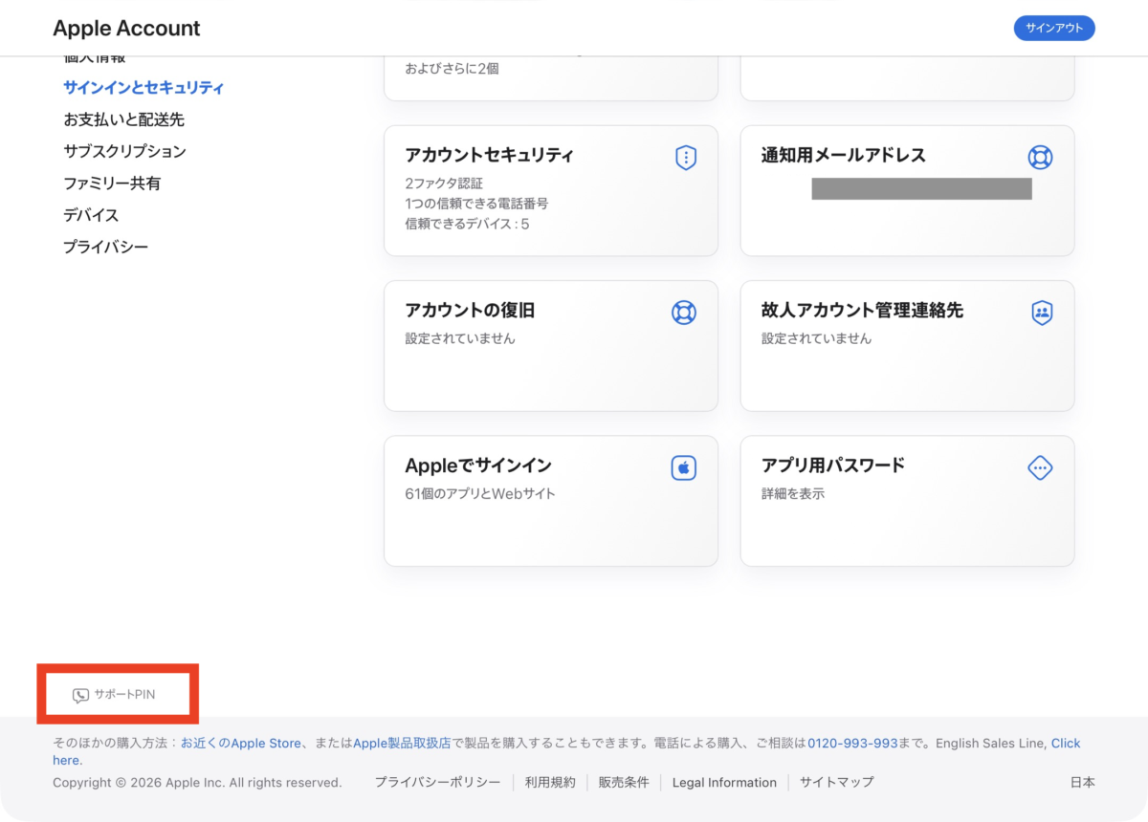Image resolution: width=1148 pixels, height=822 pixels.
Task: Open the 故人アカウント管理連絡先 card
Action: 907,346
